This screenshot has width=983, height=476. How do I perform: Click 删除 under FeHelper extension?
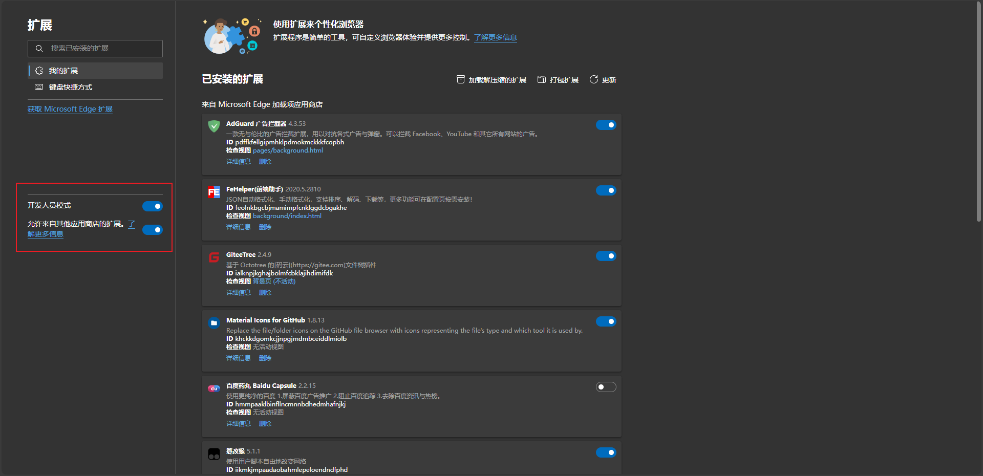pos(265,227)
